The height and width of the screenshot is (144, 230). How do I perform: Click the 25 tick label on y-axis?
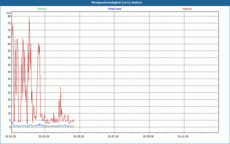[x=9, y=93]
